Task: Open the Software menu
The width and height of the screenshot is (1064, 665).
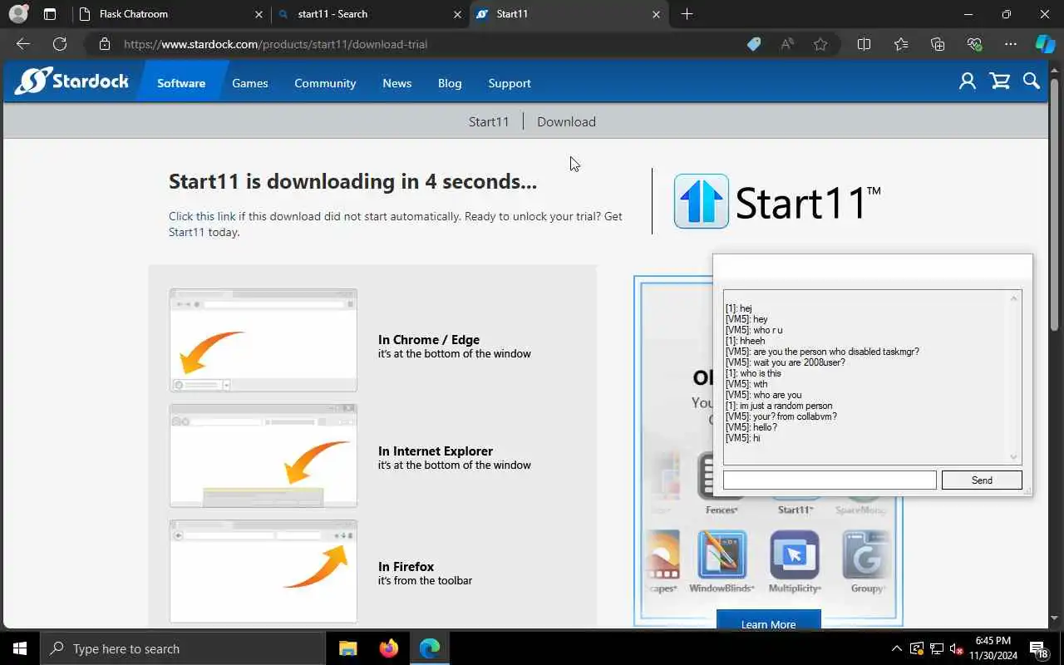Action: tap(181, 83)
